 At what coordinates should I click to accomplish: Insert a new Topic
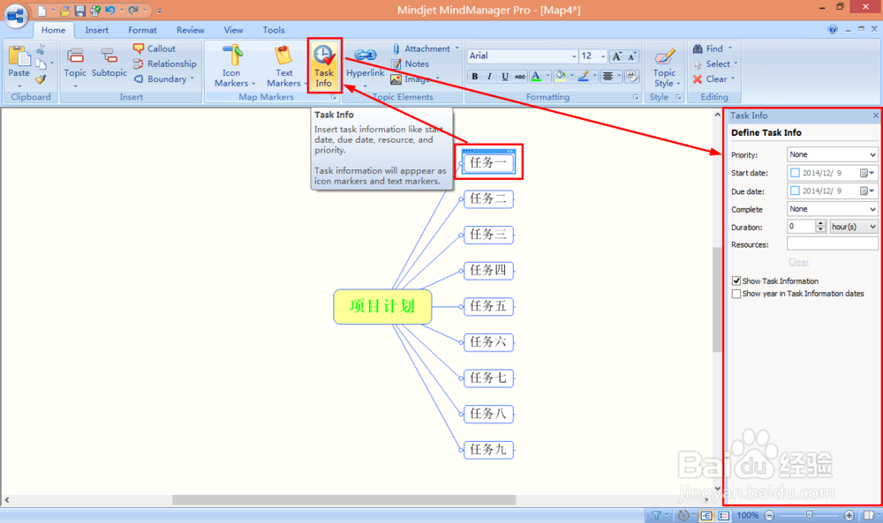coord(75,63)
